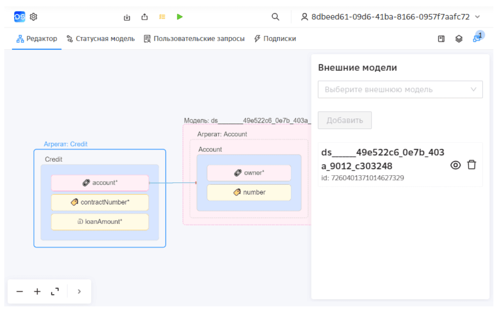The height and width of the screenshot is (309, 497).
Task: Click the Агрегат: Credit label
Action: click(x=65, y=144)
